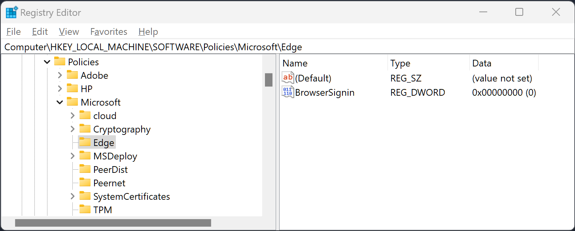Expand the Adobe key
The image size is (575, 231).
60,75
